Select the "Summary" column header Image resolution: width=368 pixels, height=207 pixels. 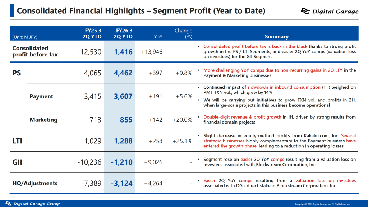tap(276, 36)
